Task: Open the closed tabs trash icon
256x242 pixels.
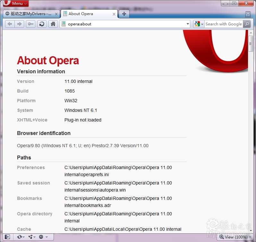Action: (x=248, y=14)
